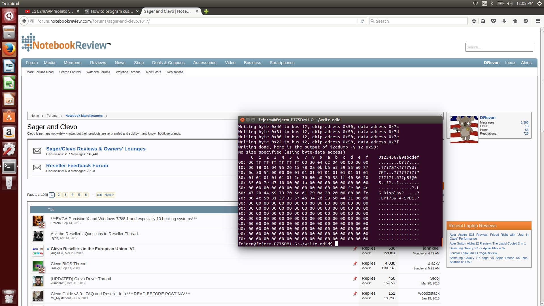Open the Wi-Fi network indicator
This screenshot has width=544, height=306.
475,3
